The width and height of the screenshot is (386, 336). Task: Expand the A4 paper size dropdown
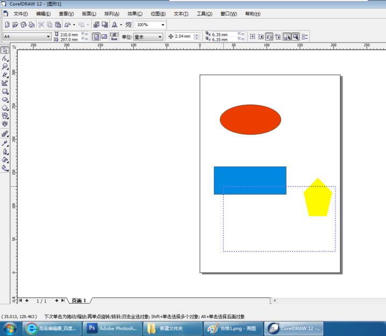pyautogui.click(x=48, y=37)
